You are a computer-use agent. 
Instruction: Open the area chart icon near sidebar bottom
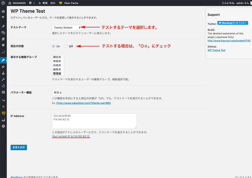(x=3, y=120)
